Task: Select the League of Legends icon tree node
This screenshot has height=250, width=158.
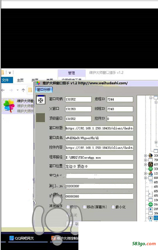Action: tap(151, 155)
